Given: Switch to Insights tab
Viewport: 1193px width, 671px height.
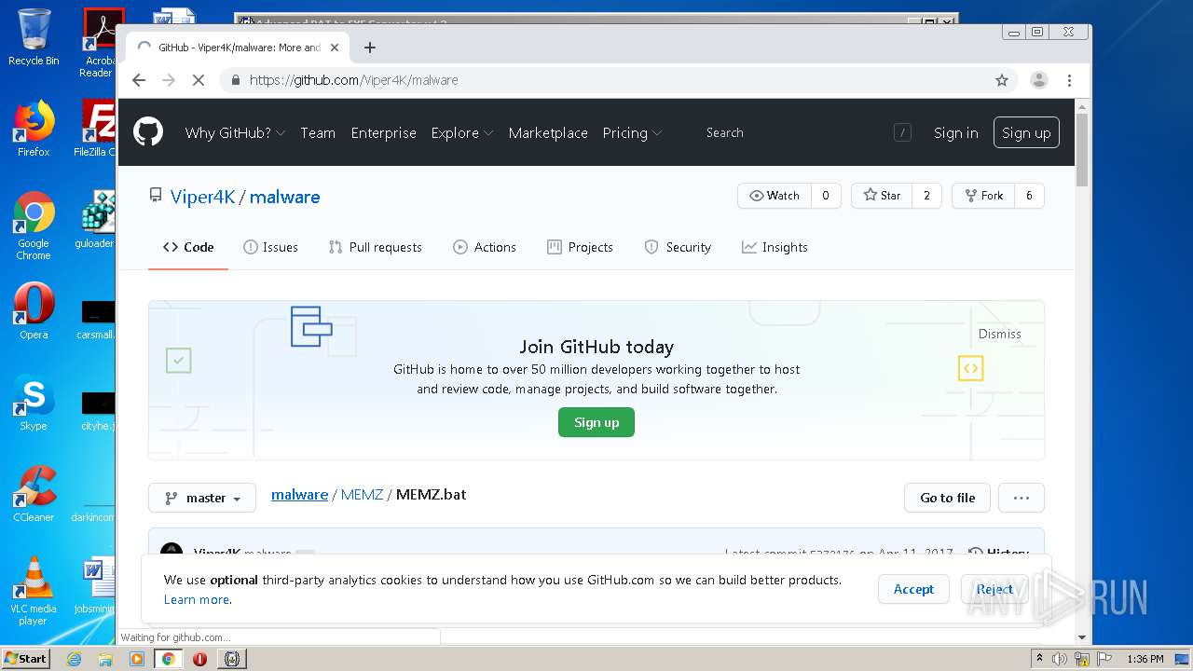Looking at the screenshot, I should 775,247.
